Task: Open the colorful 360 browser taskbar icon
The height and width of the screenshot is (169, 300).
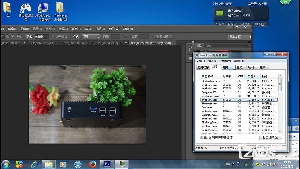Action: click(19, 164)
